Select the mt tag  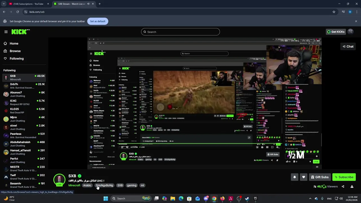(x=142, y=185)
